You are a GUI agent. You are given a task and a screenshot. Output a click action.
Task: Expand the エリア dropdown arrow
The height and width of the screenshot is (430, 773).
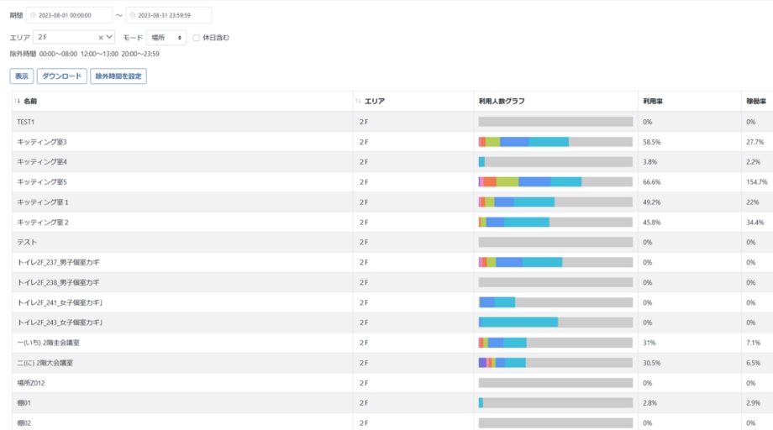point(109,38)
